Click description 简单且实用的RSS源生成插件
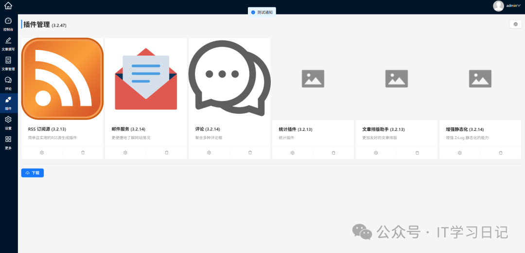The height and width of the screenshot is (253, 525). pos(52,138)
